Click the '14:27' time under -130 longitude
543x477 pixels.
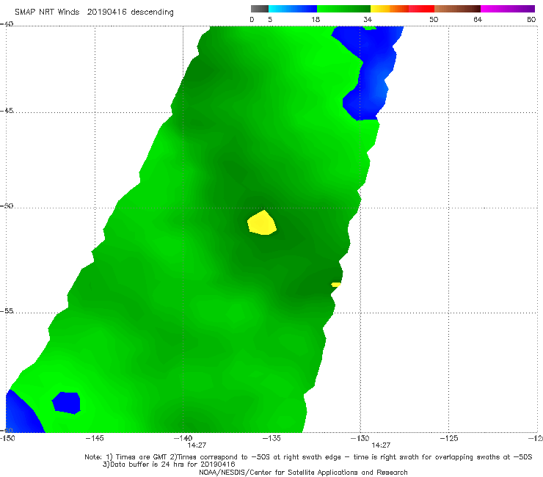[x=381, y=445]
